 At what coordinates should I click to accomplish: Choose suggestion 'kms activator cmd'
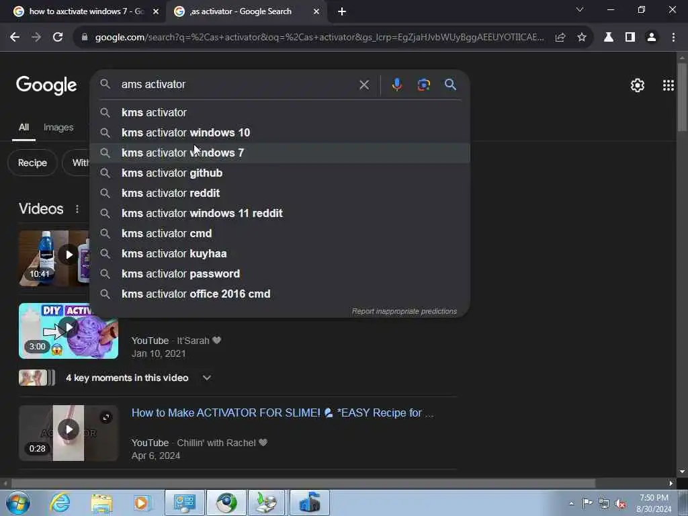click(x=279, y=234)
